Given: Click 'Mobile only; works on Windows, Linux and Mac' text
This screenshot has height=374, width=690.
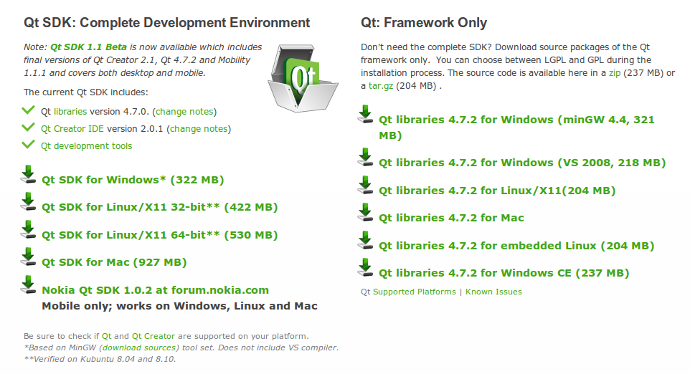Looking at the screenshot, I should pyautogui.click(x=179, y=306).
